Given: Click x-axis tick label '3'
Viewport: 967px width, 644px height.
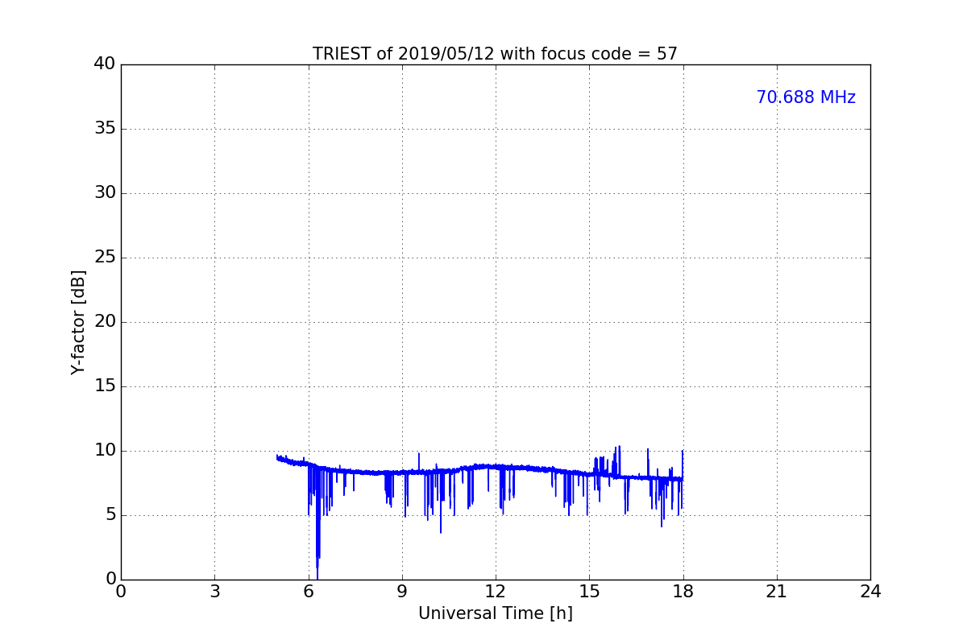Looking at the screenshot, I should (x=214, y=592).
